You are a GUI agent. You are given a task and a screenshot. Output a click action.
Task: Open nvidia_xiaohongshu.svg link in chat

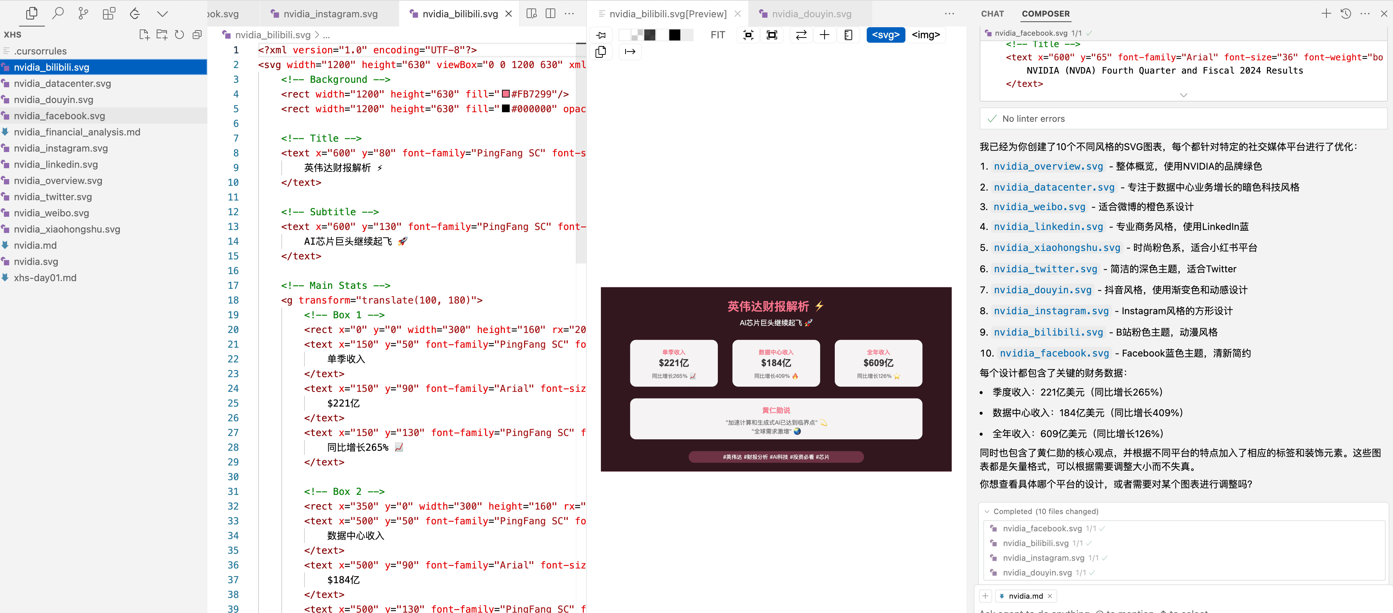pyautogui.click(x=1057, y=248)
